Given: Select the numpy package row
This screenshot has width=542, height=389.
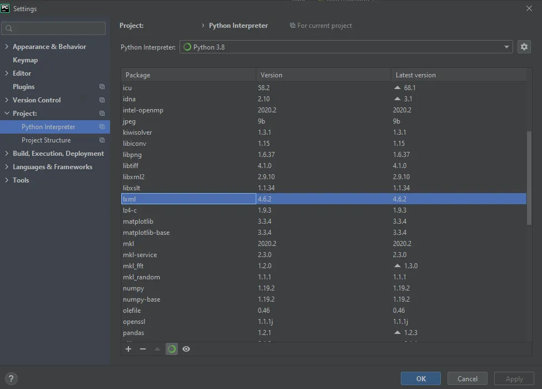Looking at the screenshot, I should pyautogui.click(x=324, y=288).
